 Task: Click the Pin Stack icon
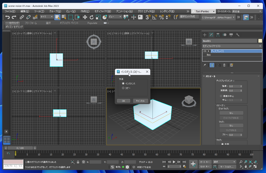204,65
